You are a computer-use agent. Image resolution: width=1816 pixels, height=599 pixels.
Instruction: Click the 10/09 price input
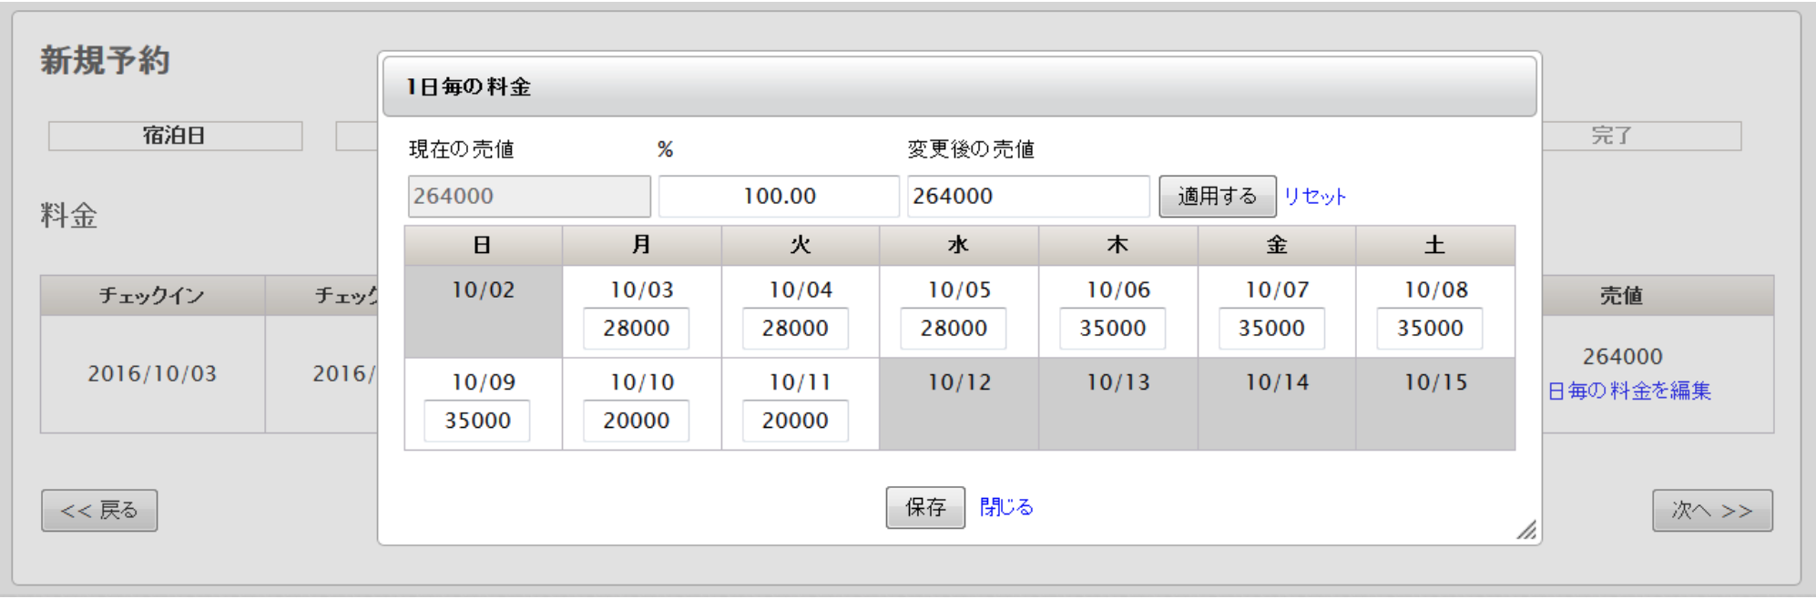477,421
